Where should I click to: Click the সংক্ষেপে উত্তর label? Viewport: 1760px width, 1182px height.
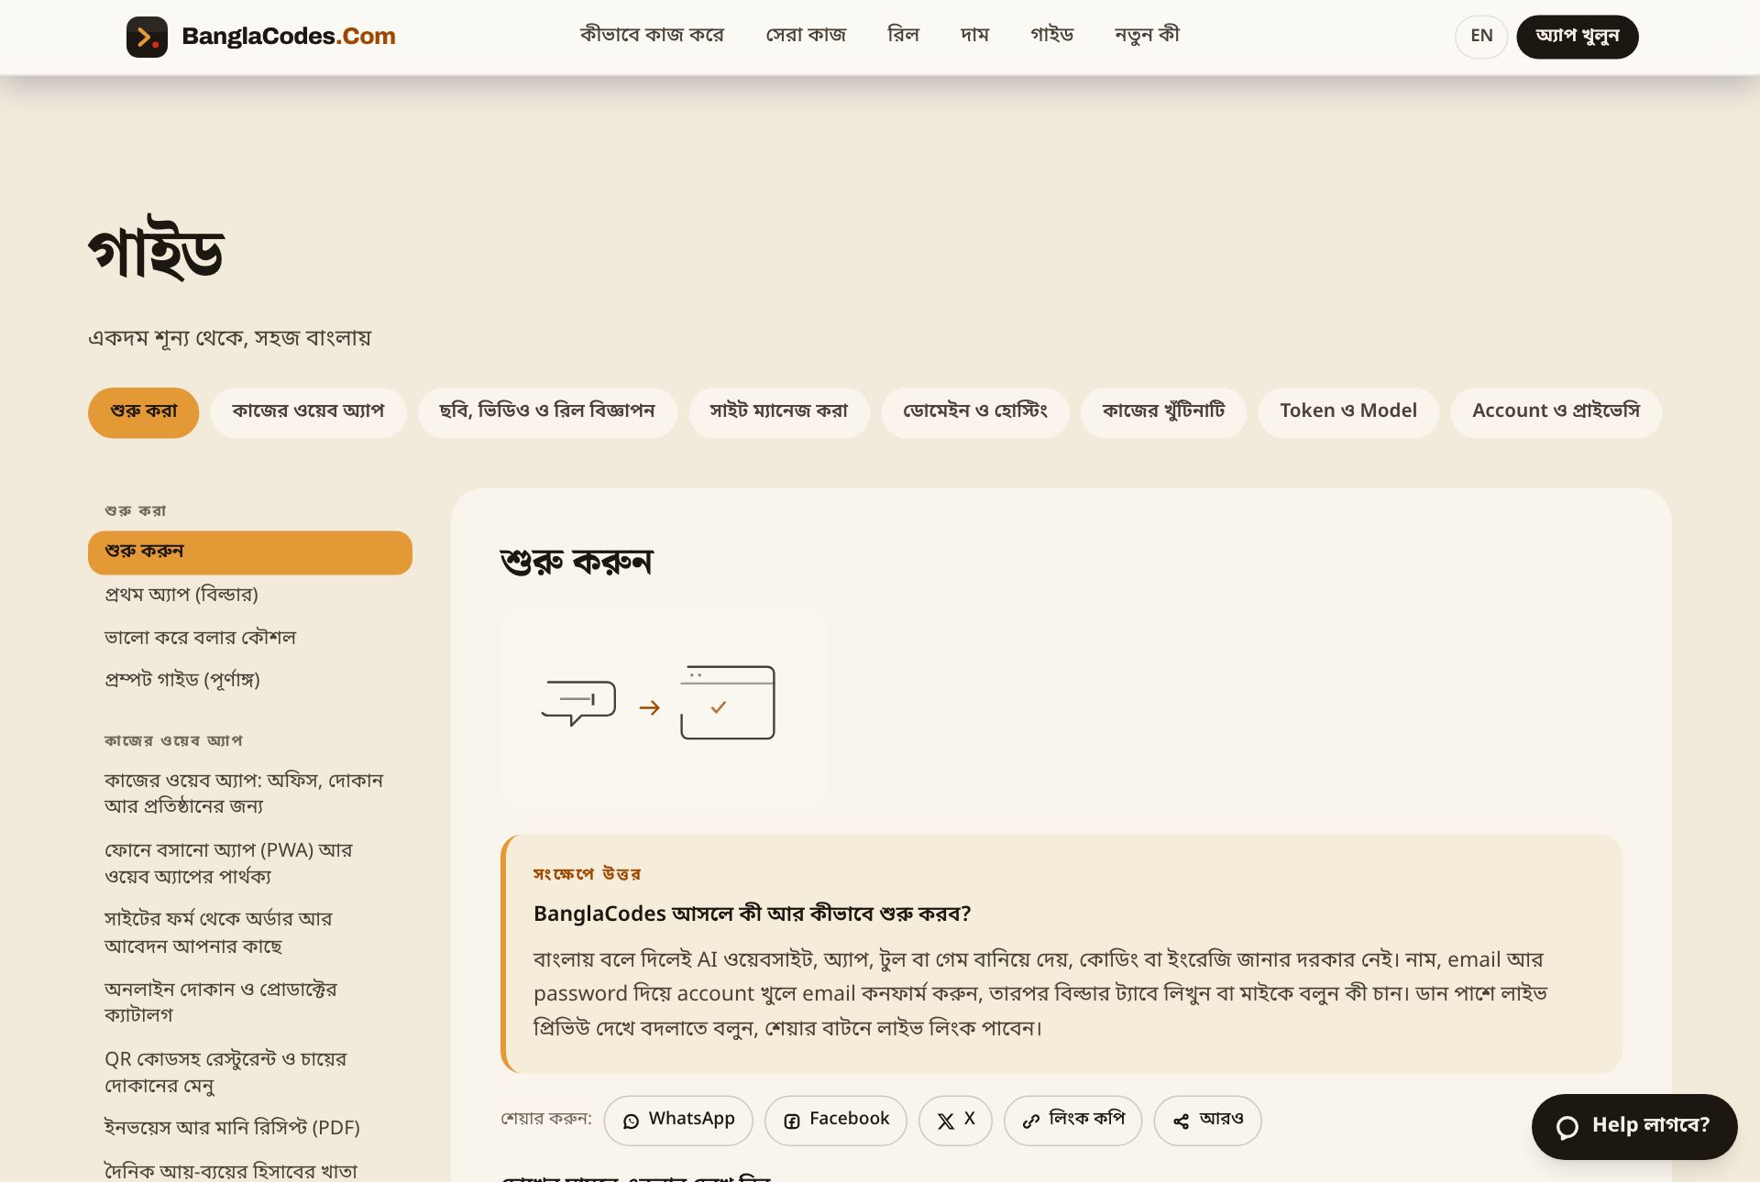coord(587,874)
